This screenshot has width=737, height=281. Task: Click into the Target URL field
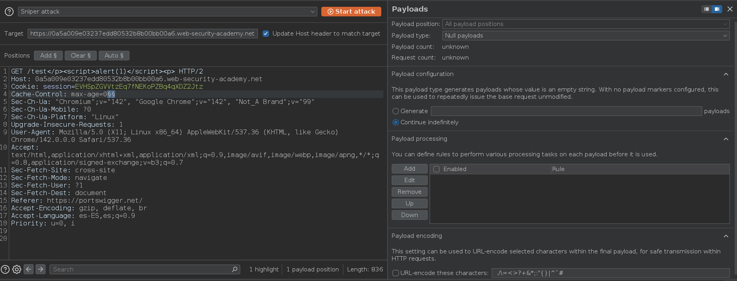[142, 34]
